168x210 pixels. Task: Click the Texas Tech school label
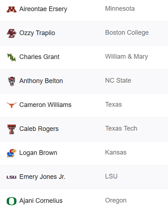[x=121, y=128]
